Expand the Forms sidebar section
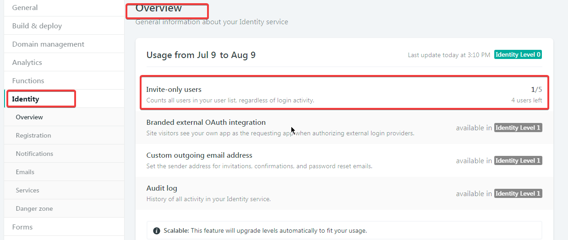 click(x=22, y=227)
